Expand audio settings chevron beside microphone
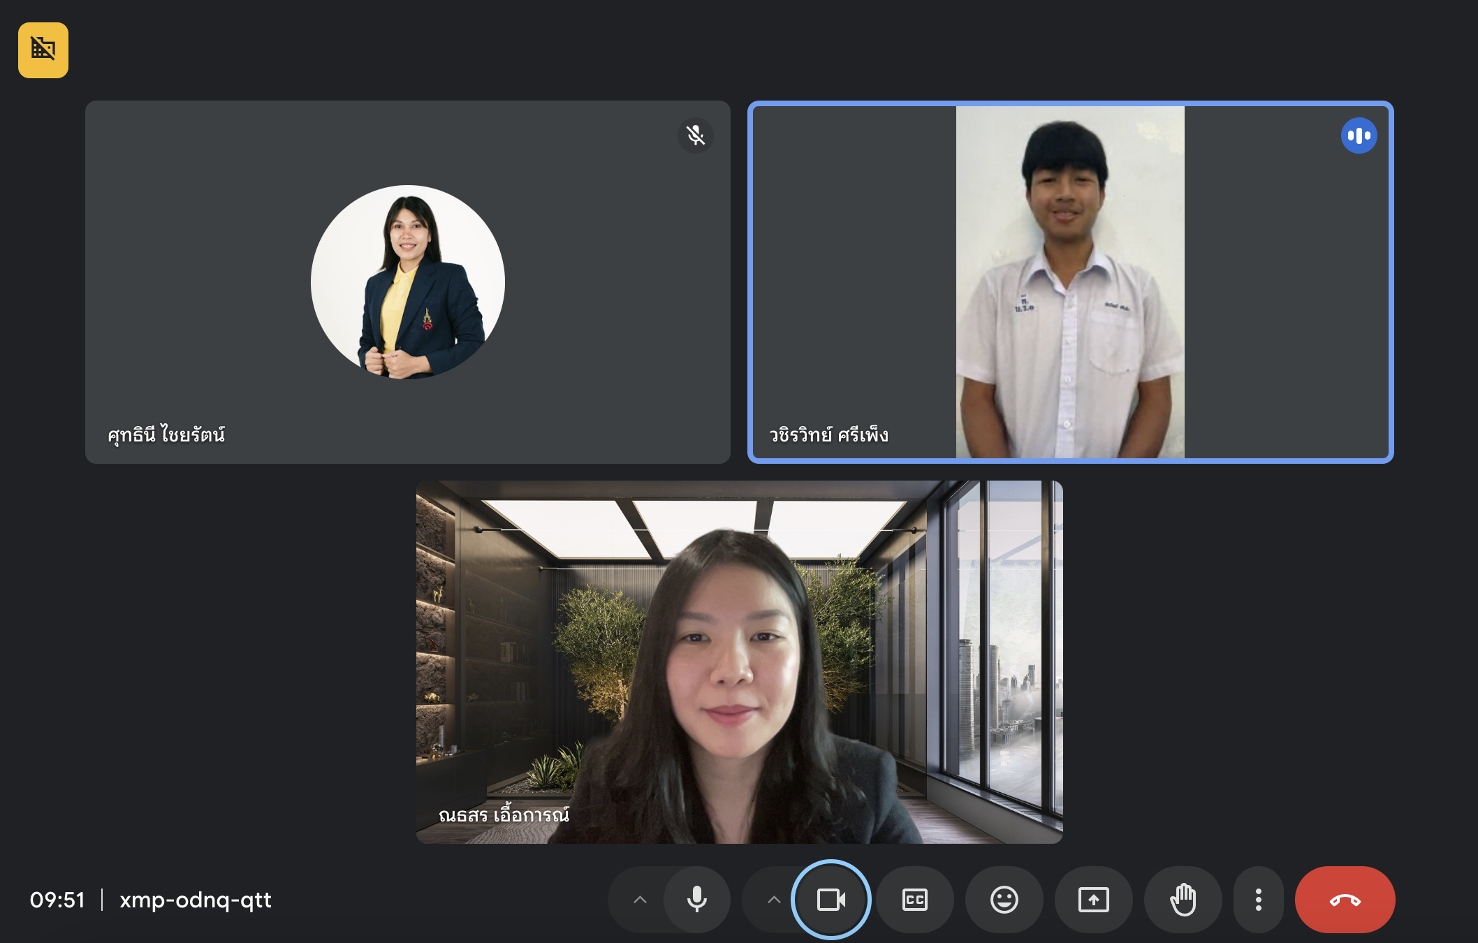This screenshot has width=1478, height=943. coord(640,900)
